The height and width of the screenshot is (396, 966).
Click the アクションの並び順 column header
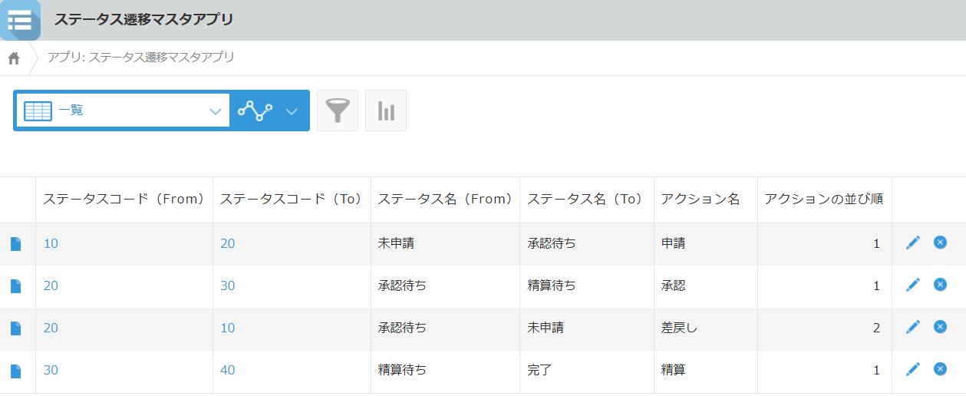(x=823, y=200)
